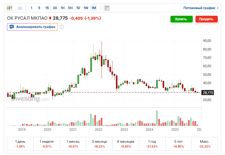Click the double chevron after Потоковый график
This screenshot has height=155, width=225.
pyautogui.click(x=218, y=8)
